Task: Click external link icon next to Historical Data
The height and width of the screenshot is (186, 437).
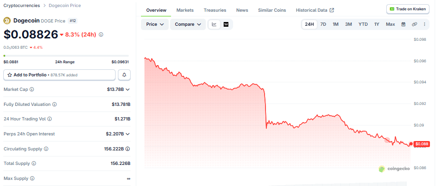Action: point(332,10)
